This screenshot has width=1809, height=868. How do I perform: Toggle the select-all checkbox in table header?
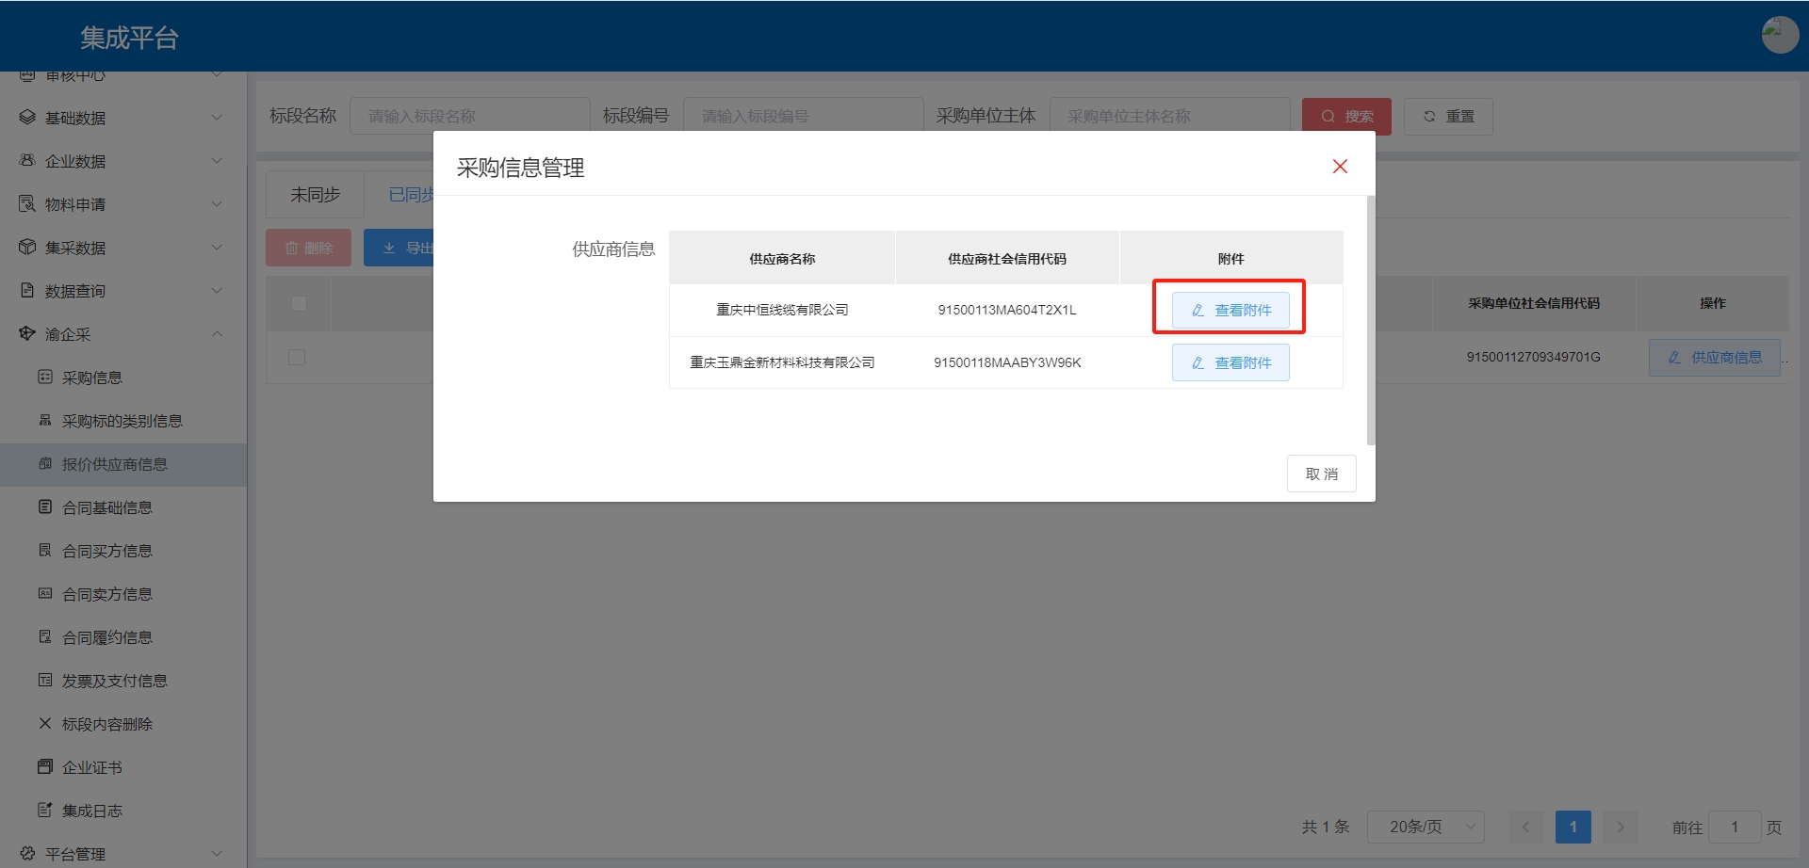click(299, 303)
